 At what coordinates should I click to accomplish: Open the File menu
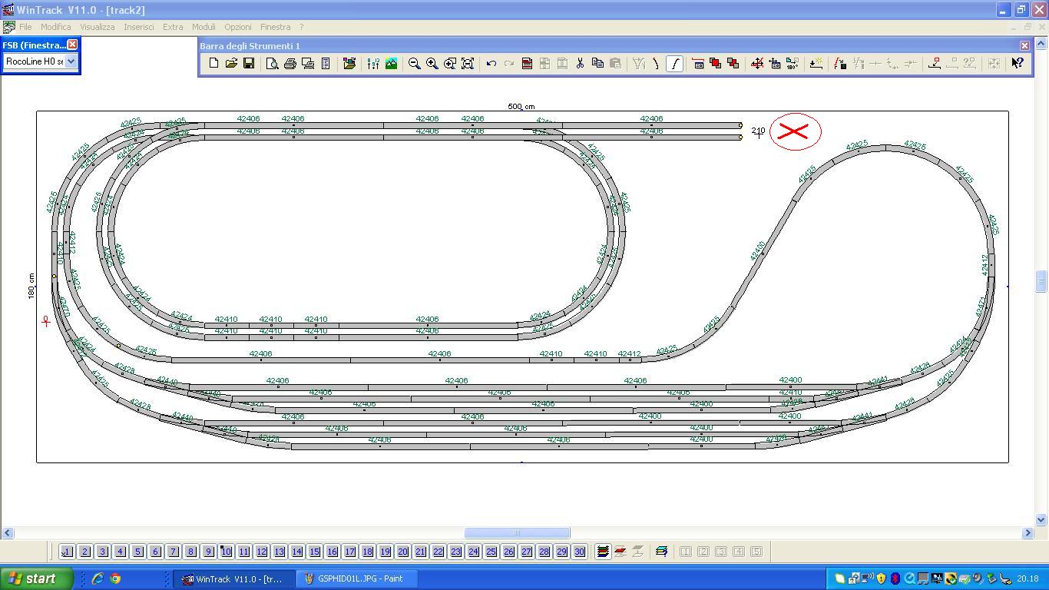coord(25,27)
